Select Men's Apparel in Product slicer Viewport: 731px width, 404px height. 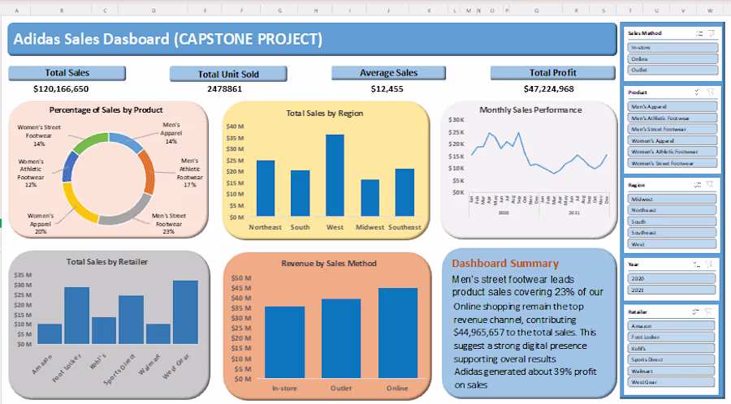click(673, 106)
